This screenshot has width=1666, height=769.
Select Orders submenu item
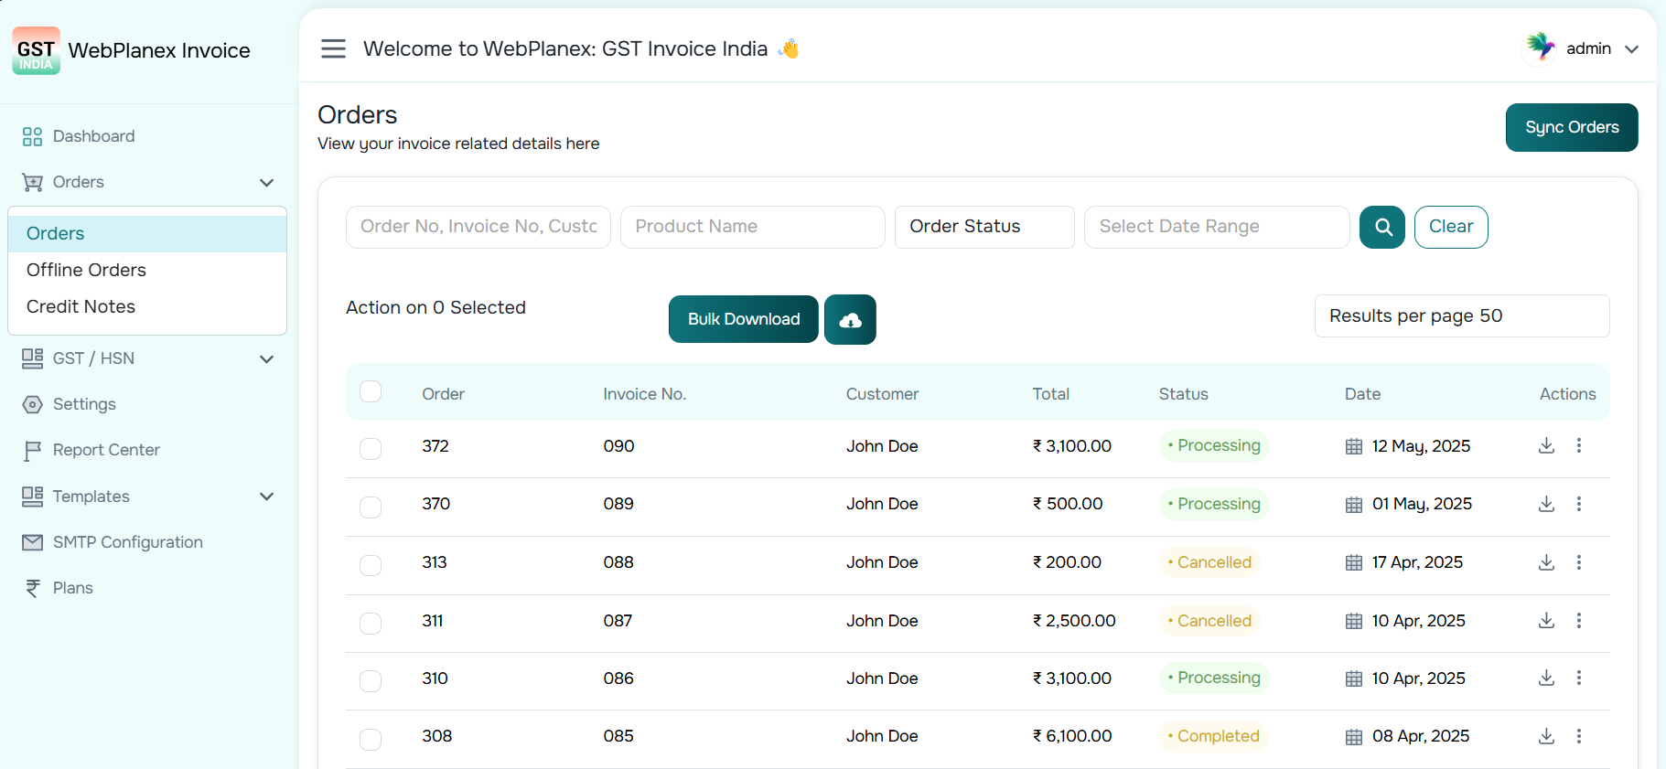pyautogui.click(x=147, y=233)
